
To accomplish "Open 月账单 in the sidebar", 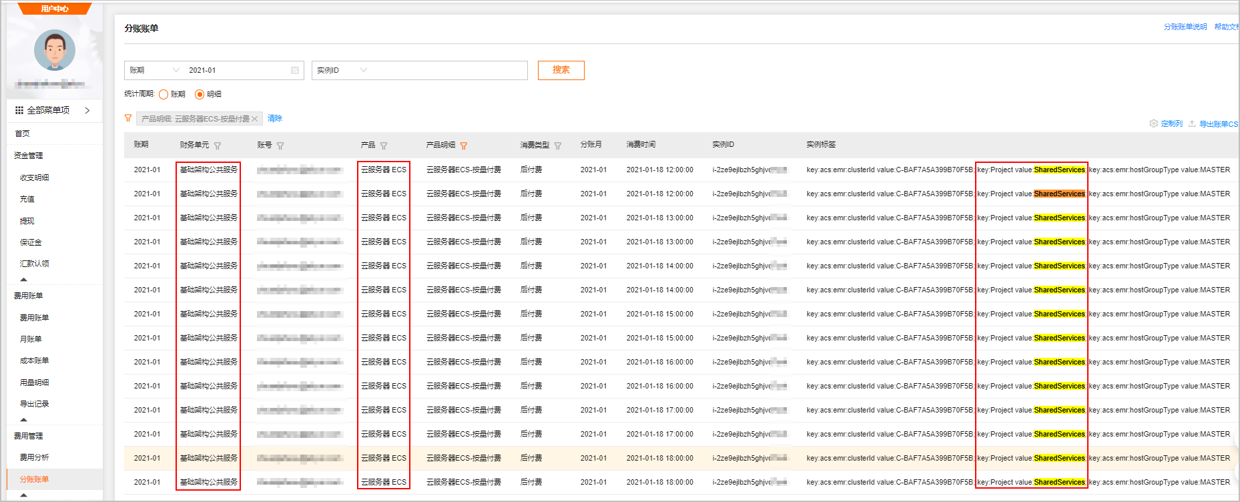I will [31, 339].
